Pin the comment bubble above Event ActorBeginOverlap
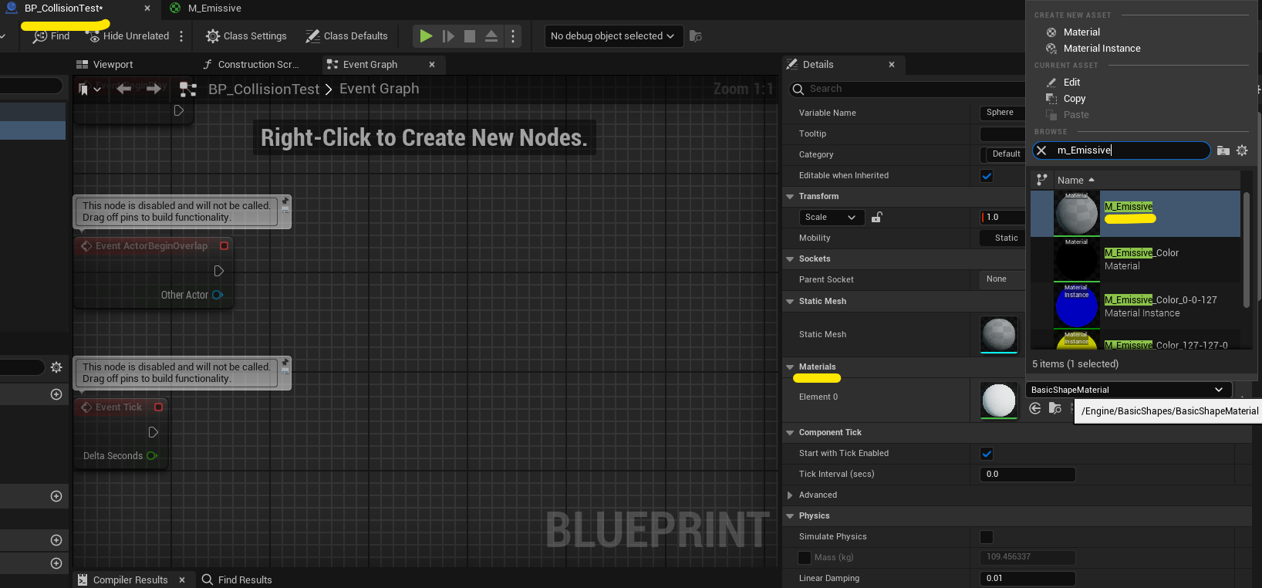 click(285, 201)
